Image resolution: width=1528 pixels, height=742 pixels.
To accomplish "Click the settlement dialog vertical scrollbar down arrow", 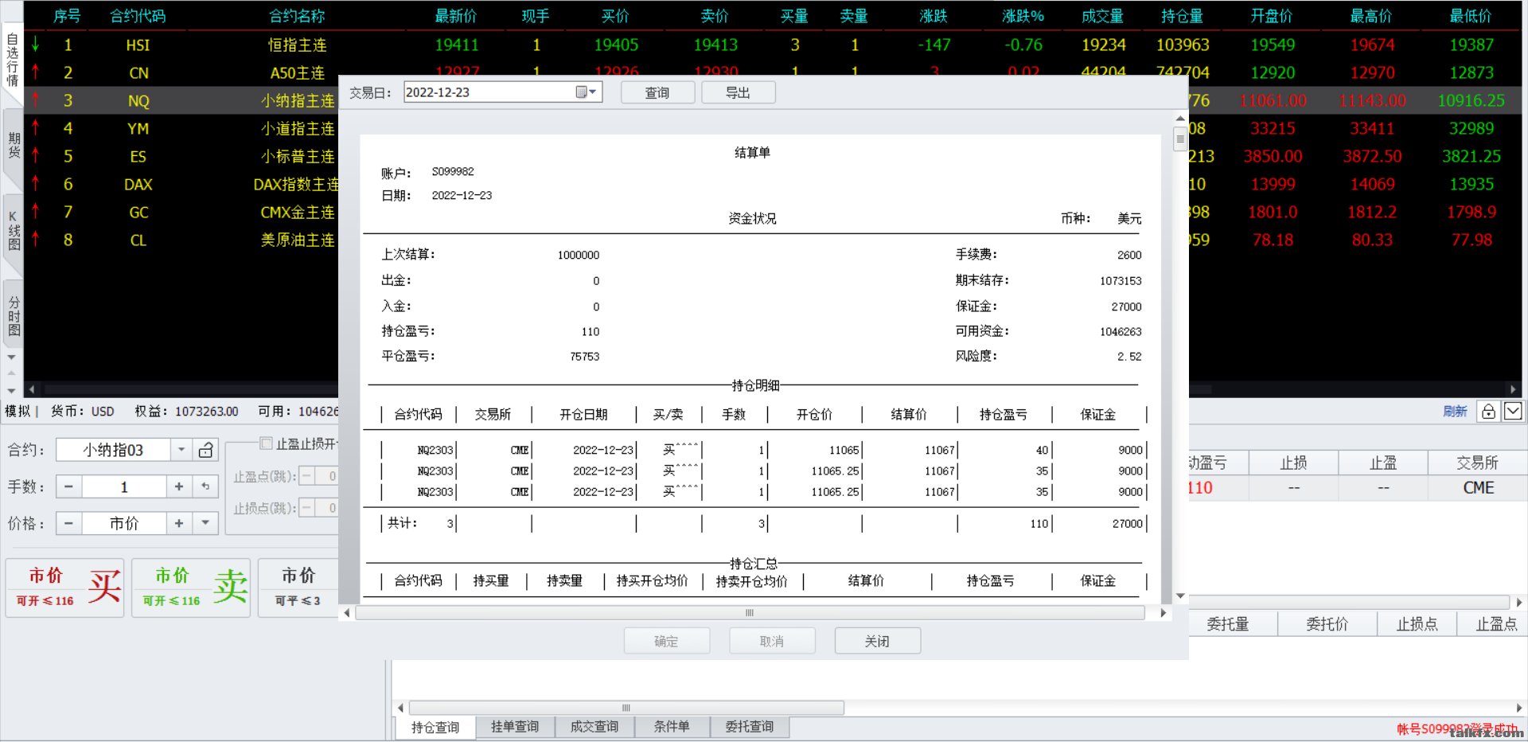I will (x=1181, y=596).
